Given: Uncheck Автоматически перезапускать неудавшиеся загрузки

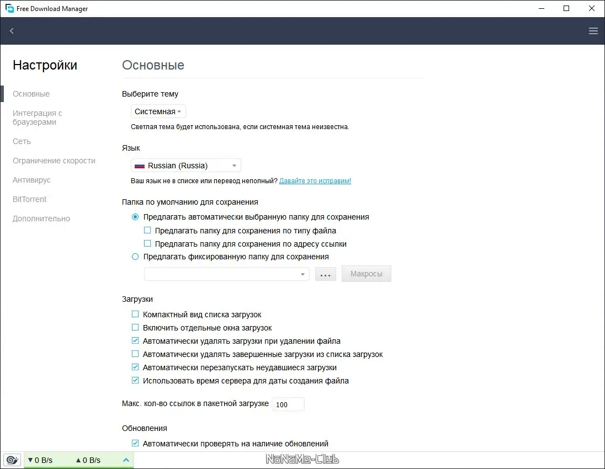Looking at the screenshot, I should point(135,367).
